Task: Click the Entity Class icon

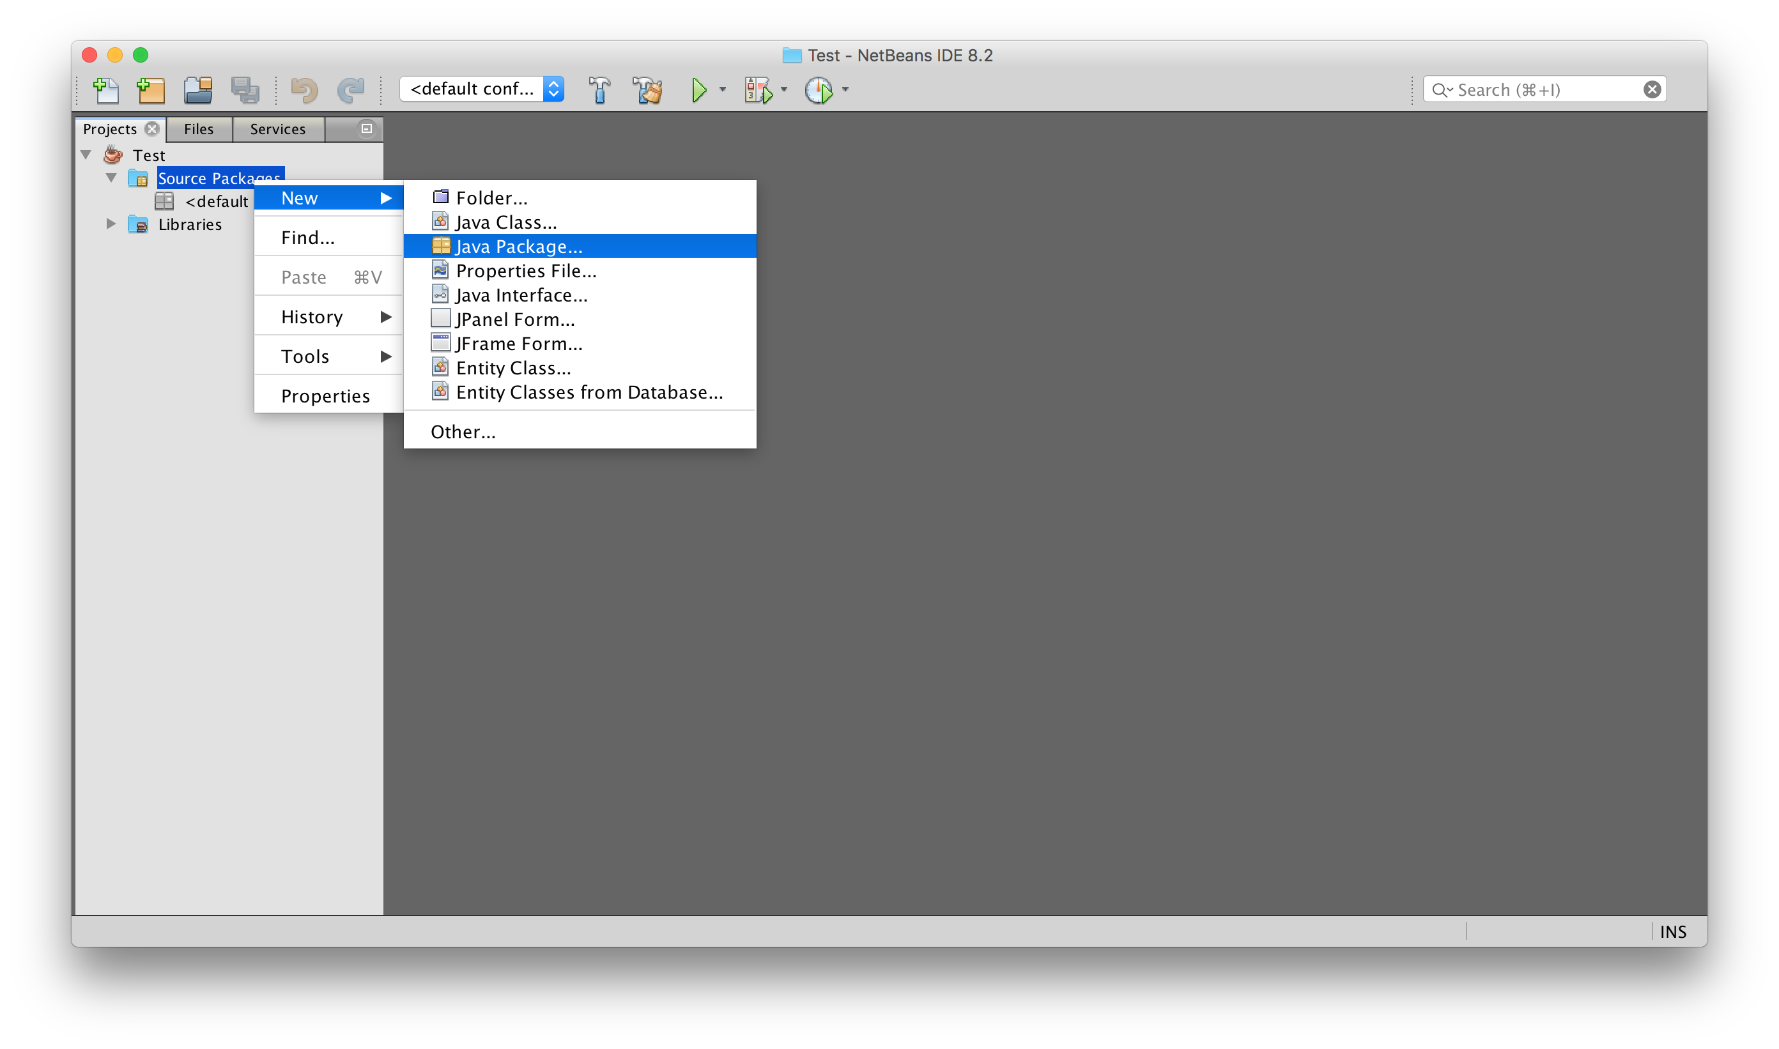Action: 440,367
